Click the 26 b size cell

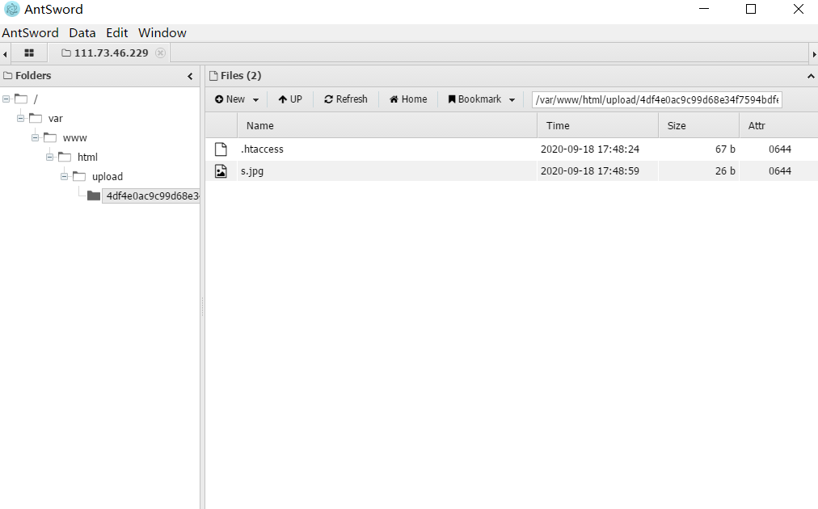click(725, 171)
